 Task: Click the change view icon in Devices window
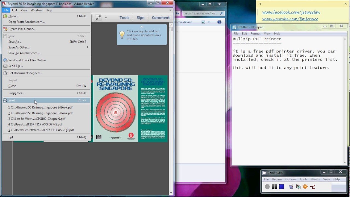[203, 22]
